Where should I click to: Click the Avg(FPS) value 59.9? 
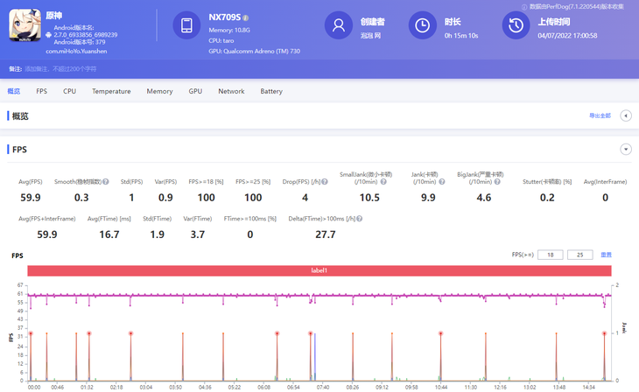(x=31, y=198)
